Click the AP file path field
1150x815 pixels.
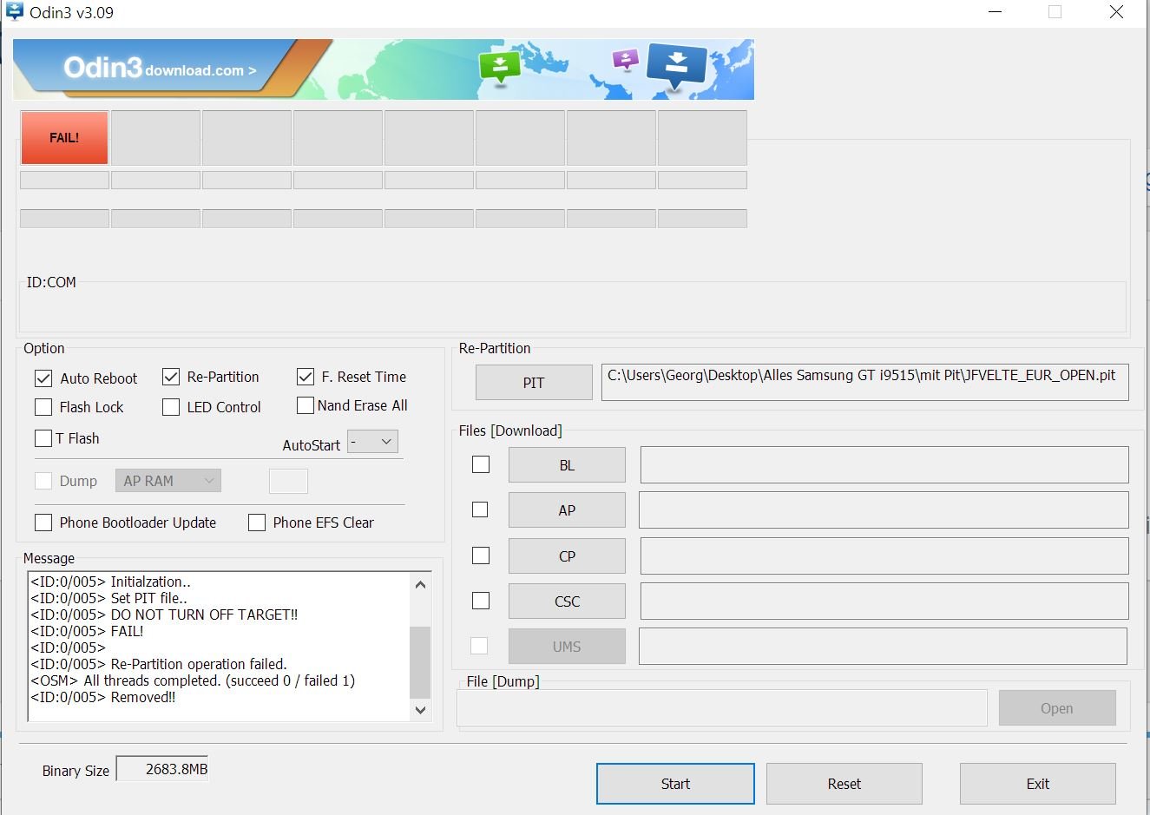pyautogui.click(x=884, y=510)
